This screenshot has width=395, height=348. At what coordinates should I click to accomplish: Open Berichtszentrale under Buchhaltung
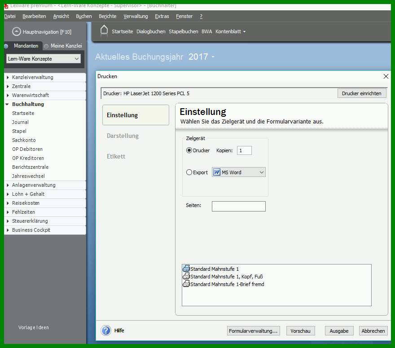pyautogui.click(x=30, y=167)
